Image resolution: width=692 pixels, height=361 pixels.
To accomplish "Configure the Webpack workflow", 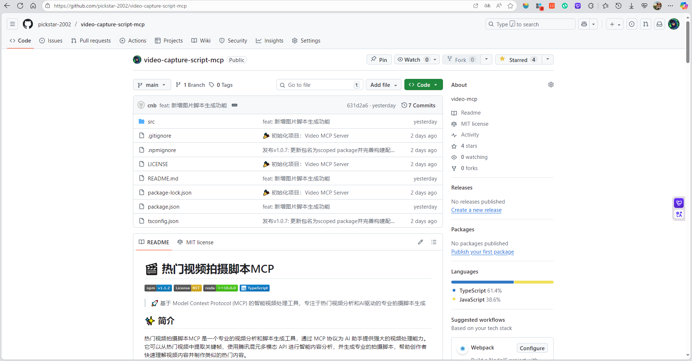I will pos(532,348).
